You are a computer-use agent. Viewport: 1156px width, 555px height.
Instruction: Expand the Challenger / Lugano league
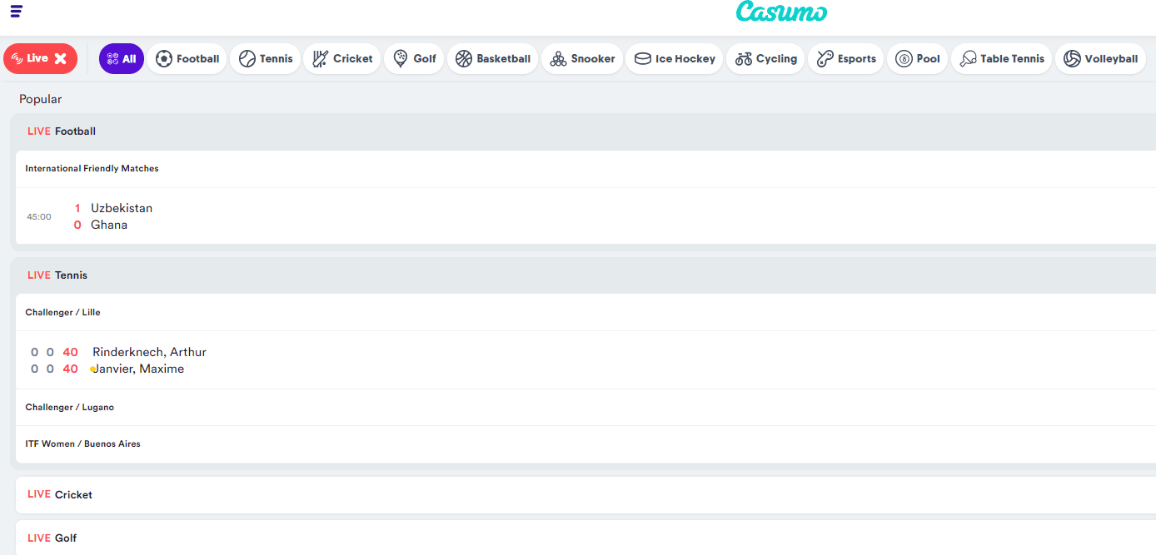pos(70,408)
